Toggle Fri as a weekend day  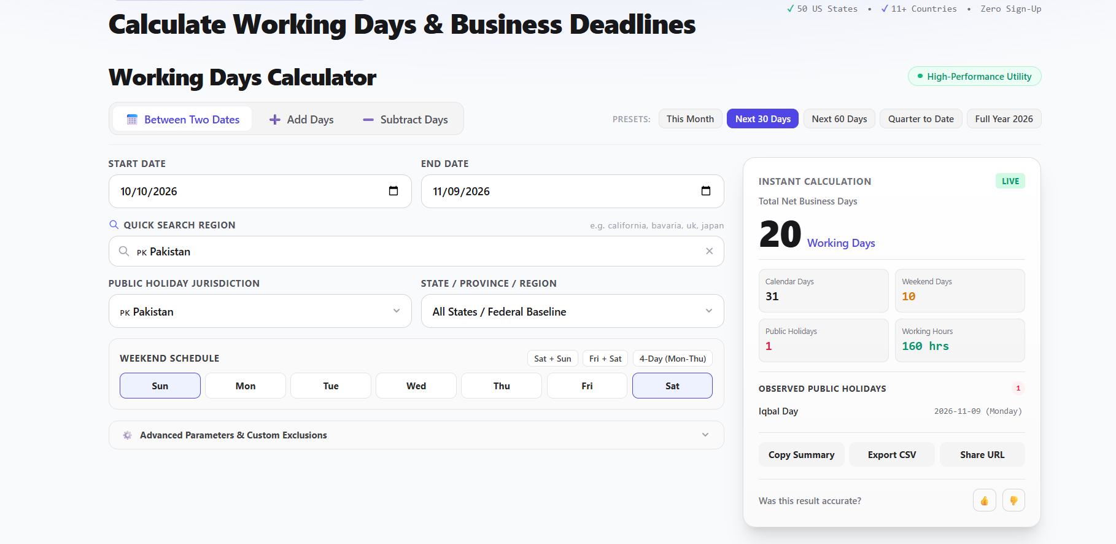pyautogui.click(x=587, y=386)
